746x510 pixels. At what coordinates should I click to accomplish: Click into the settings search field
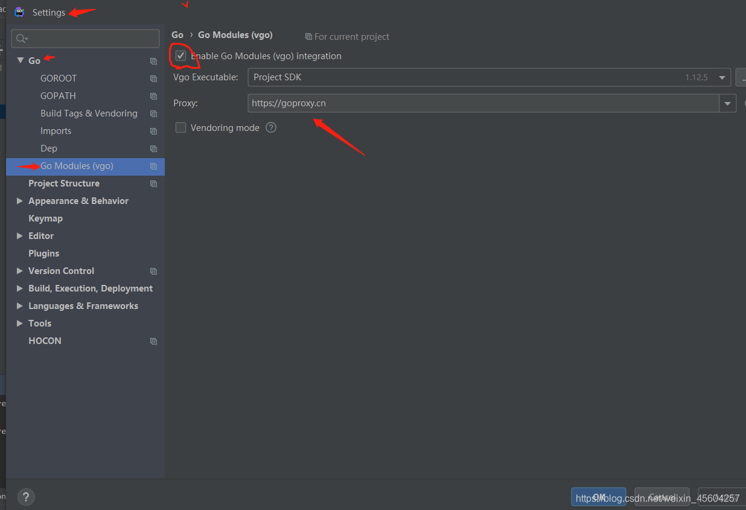click(85, 39)
